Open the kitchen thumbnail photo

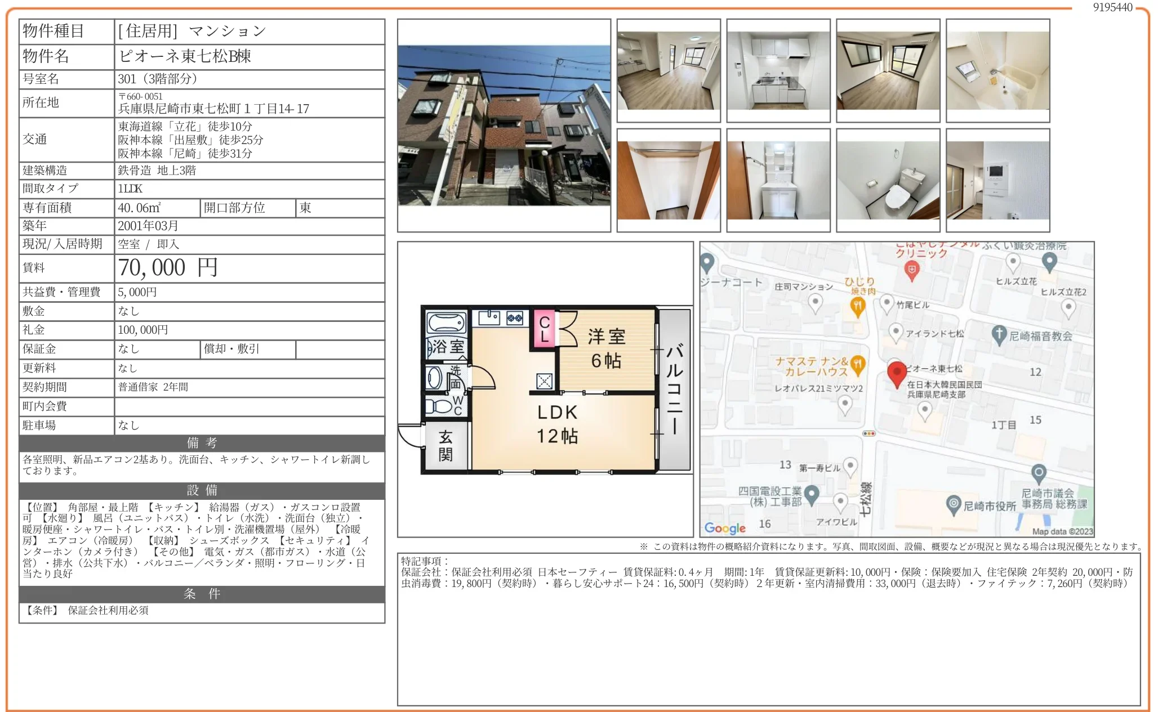[x=778, y=71]
